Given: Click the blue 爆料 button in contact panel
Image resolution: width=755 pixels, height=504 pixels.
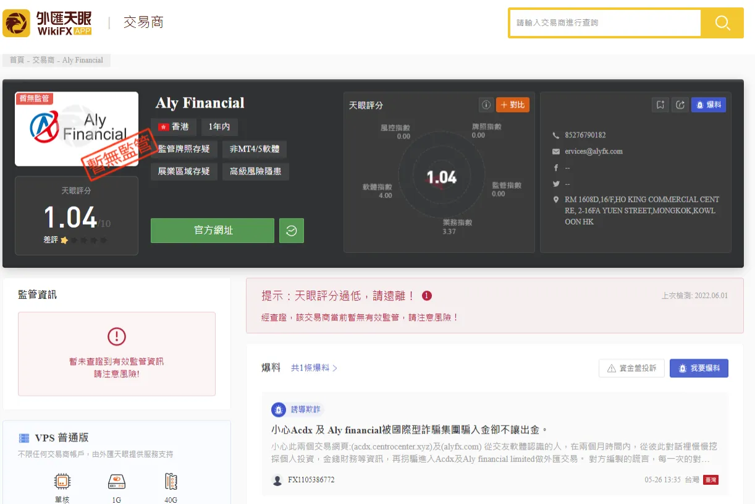Looking at the screenshot, I should point(709,105).
